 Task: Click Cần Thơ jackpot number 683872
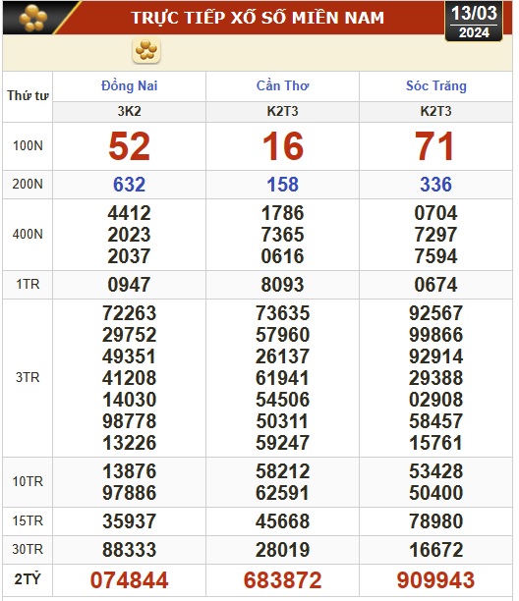283,580
